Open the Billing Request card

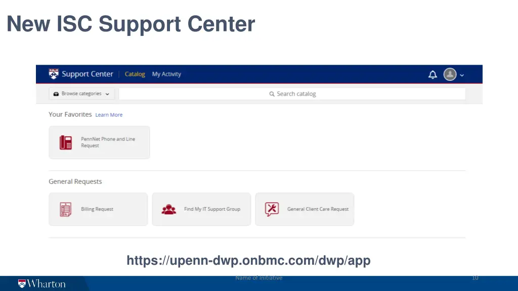98,209
